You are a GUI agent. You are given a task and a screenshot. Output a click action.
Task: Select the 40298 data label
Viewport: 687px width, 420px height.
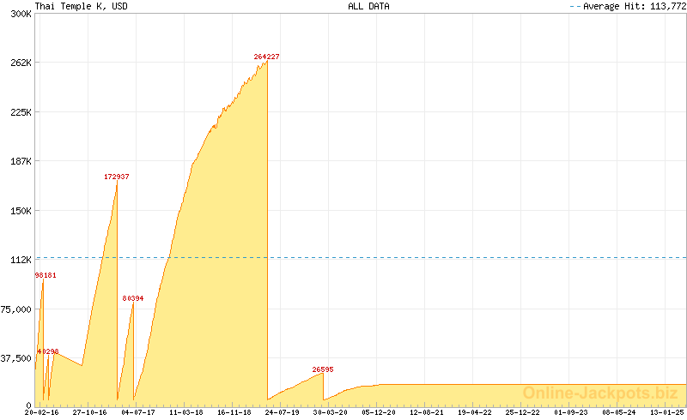pyautogui.click(x=48, y=351)
